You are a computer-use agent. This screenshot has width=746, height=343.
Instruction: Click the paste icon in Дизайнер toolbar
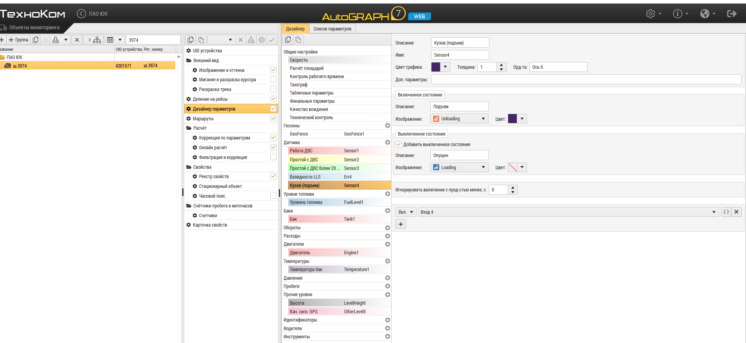(x=298, y=39)
